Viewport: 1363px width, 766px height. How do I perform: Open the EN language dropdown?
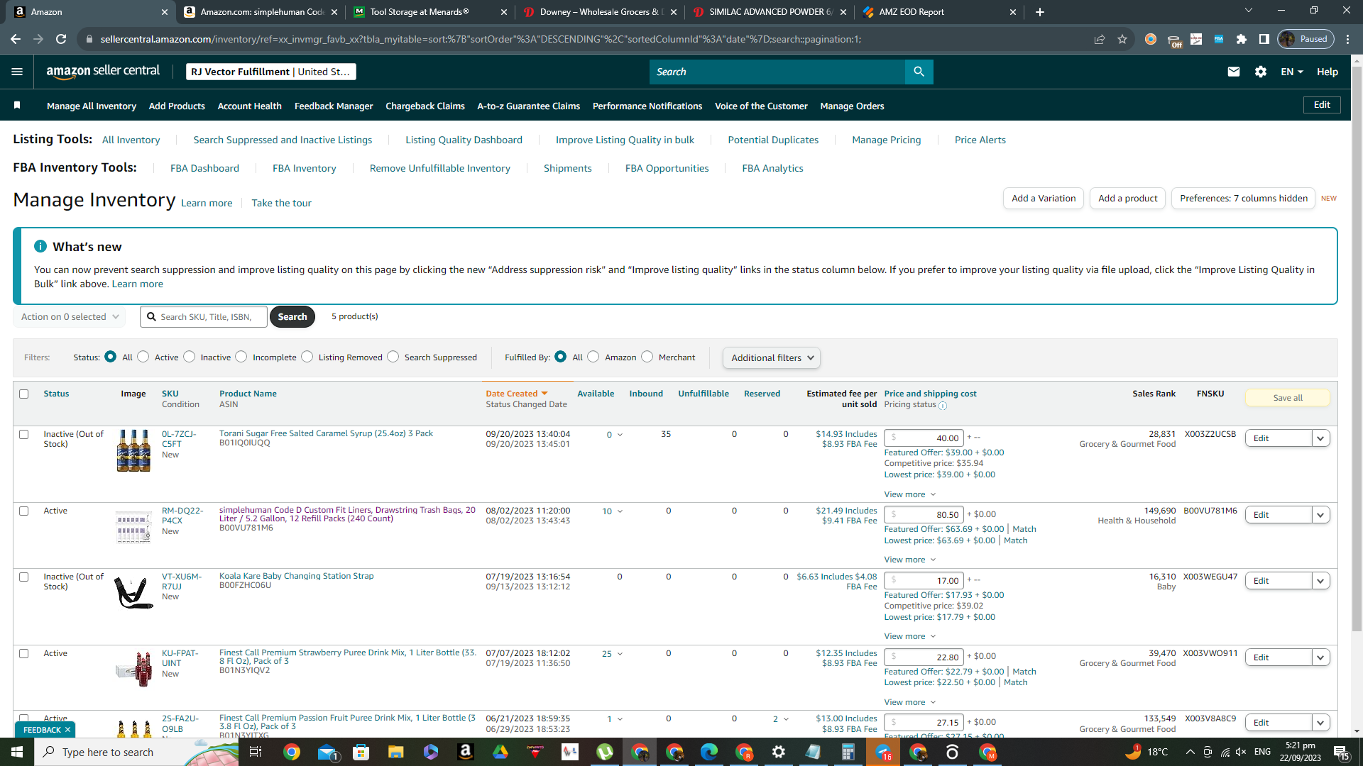click(1292, 72)
